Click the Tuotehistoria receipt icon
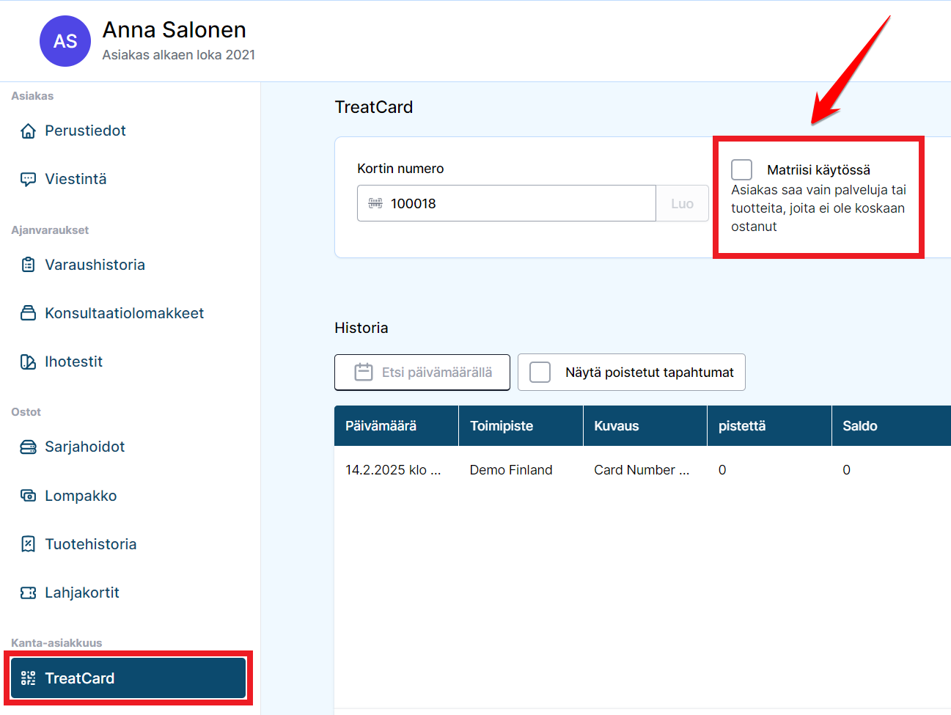The width and height of the screenshot is (951, 715). (x=28, y=544)
